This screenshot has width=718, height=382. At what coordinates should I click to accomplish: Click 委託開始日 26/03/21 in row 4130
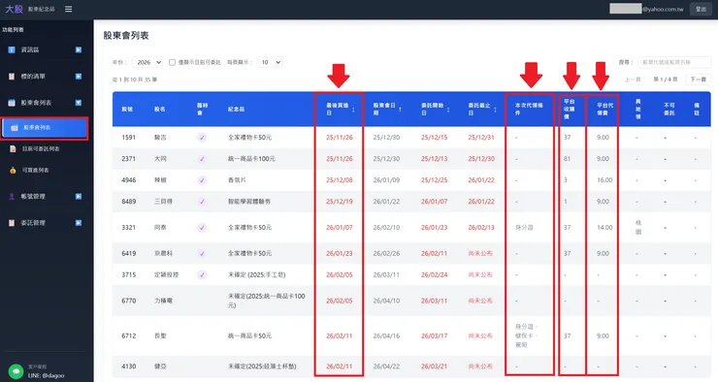pos(434,366)
